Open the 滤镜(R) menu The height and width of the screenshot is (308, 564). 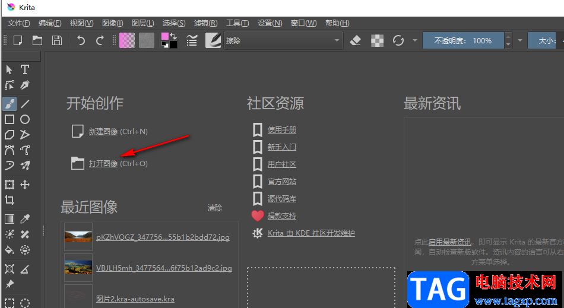[206, 23]
